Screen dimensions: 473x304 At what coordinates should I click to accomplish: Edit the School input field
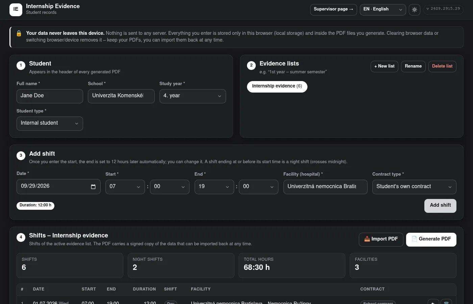[121, 96]
